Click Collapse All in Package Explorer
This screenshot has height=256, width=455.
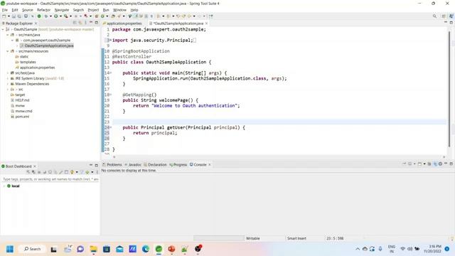[x=75, y=23]
